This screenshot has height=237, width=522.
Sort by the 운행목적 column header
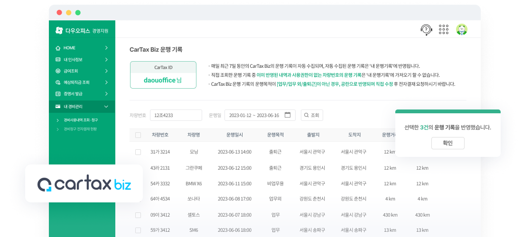click(x=275, y=135)
